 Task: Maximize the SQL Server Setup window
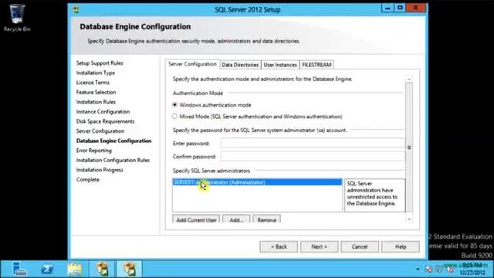pos(400,8)
